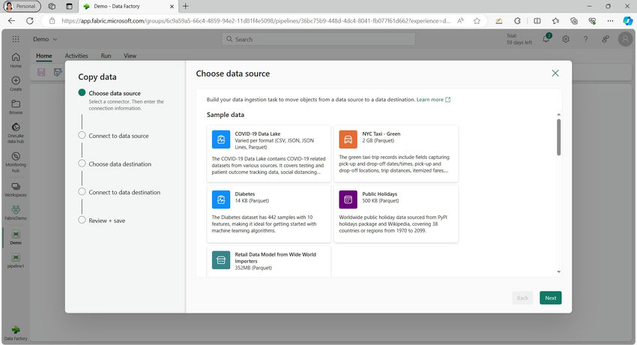The width and height of the screenshot is (637, 345).
Task: Open browser Read aloud icon
Action: coord(460,21)
